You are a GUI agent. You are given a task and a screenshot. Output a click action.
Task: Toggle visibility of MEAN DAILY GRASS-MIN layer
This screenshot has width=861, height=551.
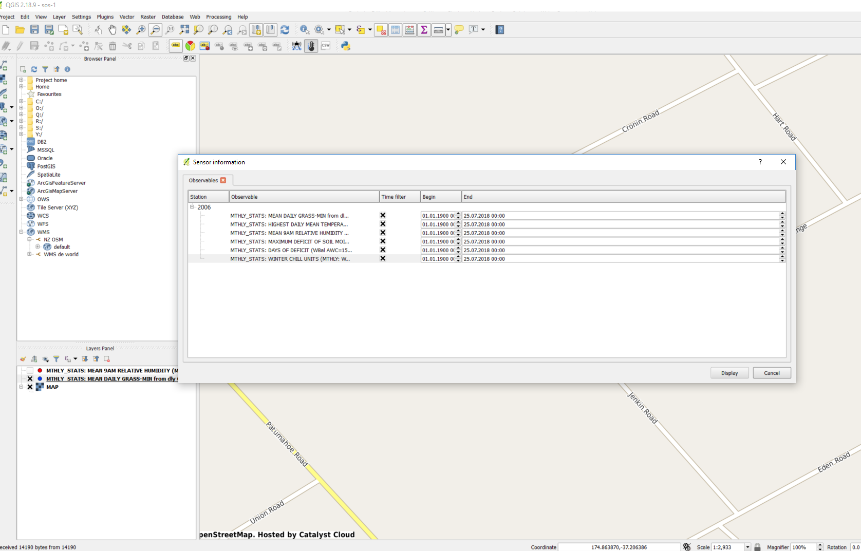tap(30, 378)
